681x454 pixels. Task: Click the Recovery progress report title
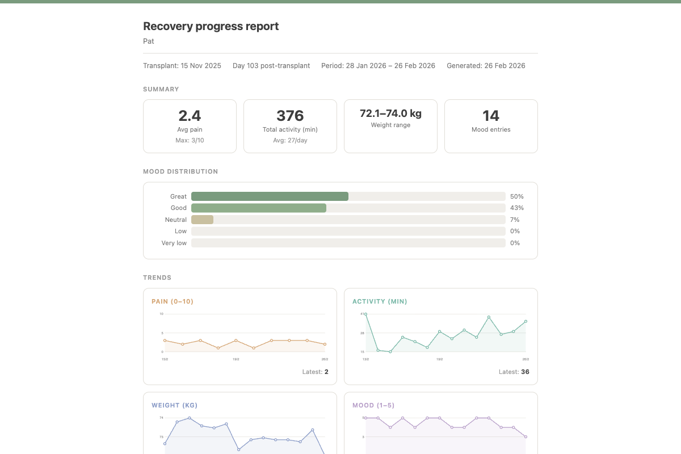[x=211, y=26]
